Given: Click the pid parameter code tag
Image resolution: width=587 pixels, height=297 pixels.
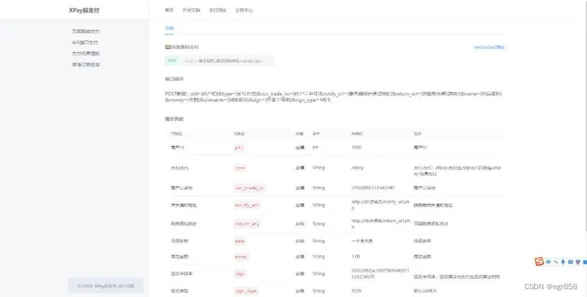Looking at the screenshot, I should [x=239, y=148].
